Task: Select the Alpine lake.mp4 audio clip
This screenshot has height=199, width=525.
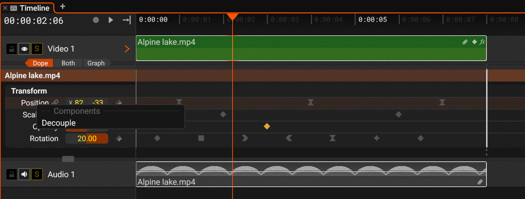Action: (311, 174)
